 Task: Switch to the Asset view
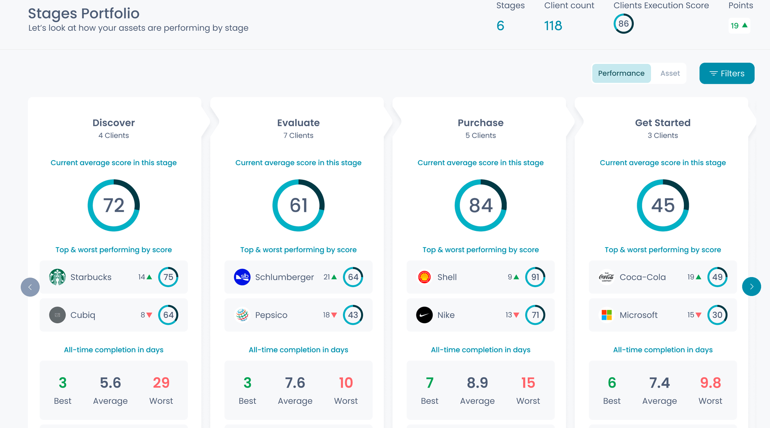[670, 73]
